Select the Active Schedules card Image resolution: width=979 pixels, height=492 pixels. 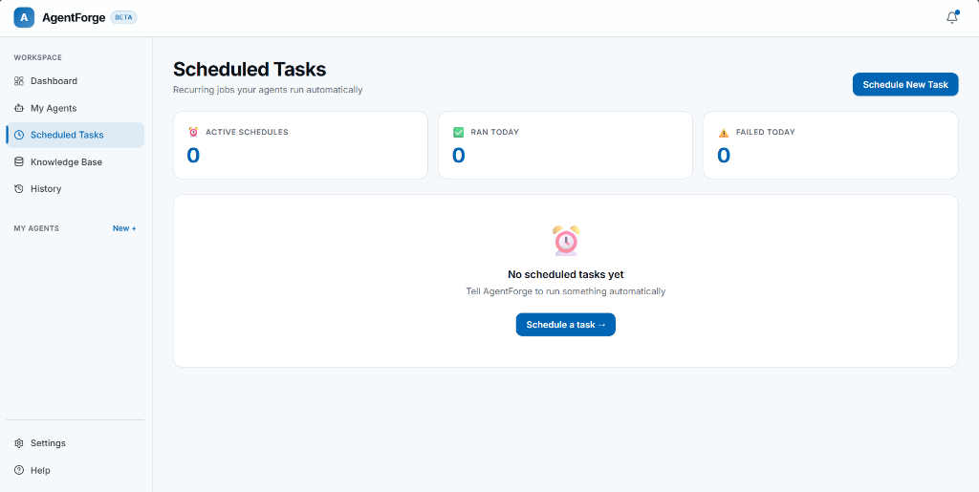click(300, 145)
